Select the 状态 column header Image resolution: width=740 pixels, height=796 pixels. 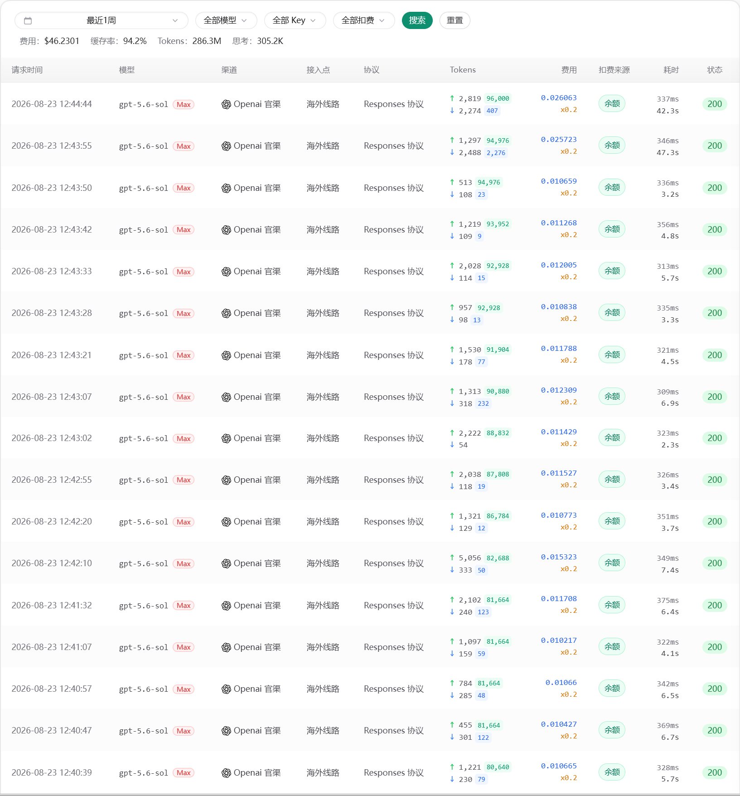tap(715, 70)
